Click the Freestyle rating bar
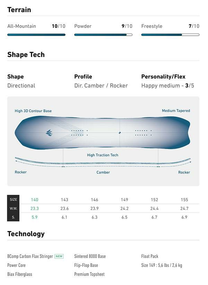 [170, 35]
